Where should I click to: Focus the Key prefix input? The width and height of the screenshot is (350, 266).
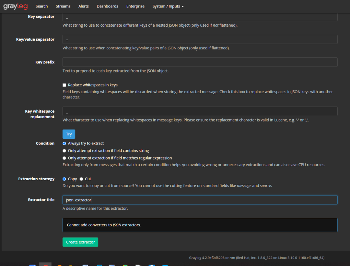(200, 62)
